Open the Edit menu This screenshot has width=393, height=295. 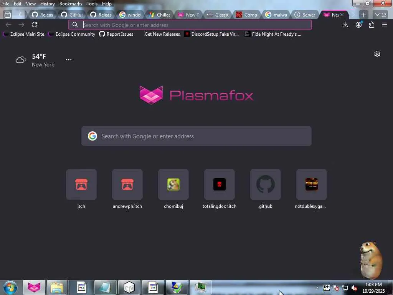click(17, 4)
